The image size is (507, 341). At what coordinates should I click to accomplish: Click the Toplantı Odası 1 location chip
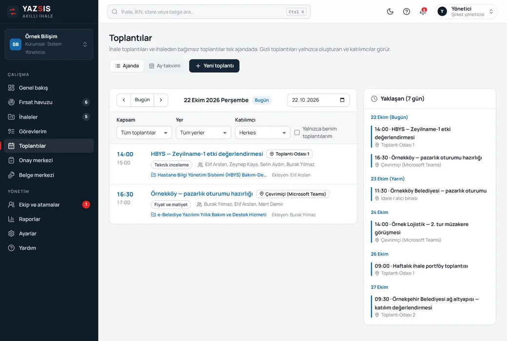290,154
